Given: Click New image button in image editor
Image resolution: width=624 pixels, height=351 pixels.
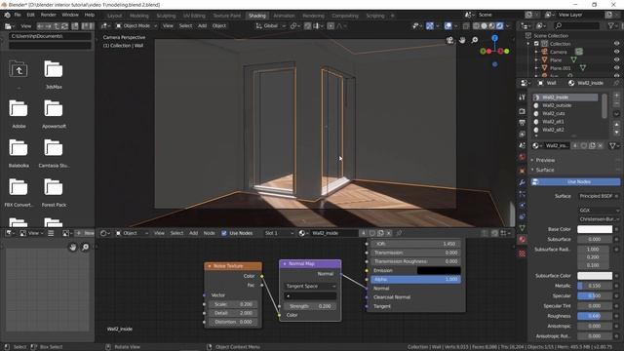Looking at the screenshot, I should 85,233.
